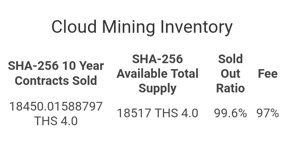Screen dimensions: 284x154
Task: Select the SHA-256 Available Total Supply header
Action: click(157, 74)
